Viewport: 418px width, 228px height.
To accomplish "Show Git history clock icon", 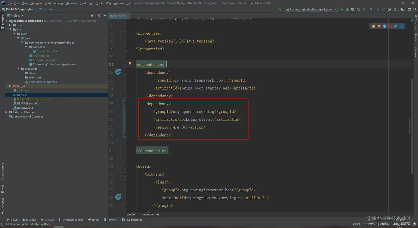I will click(x=389, y=9).
